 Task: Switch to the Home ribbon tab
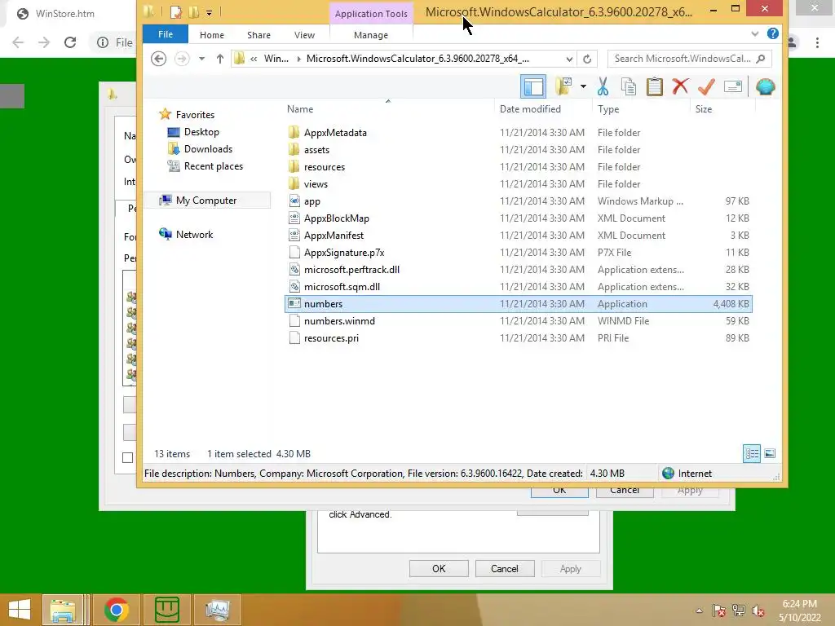pos(211,34)
